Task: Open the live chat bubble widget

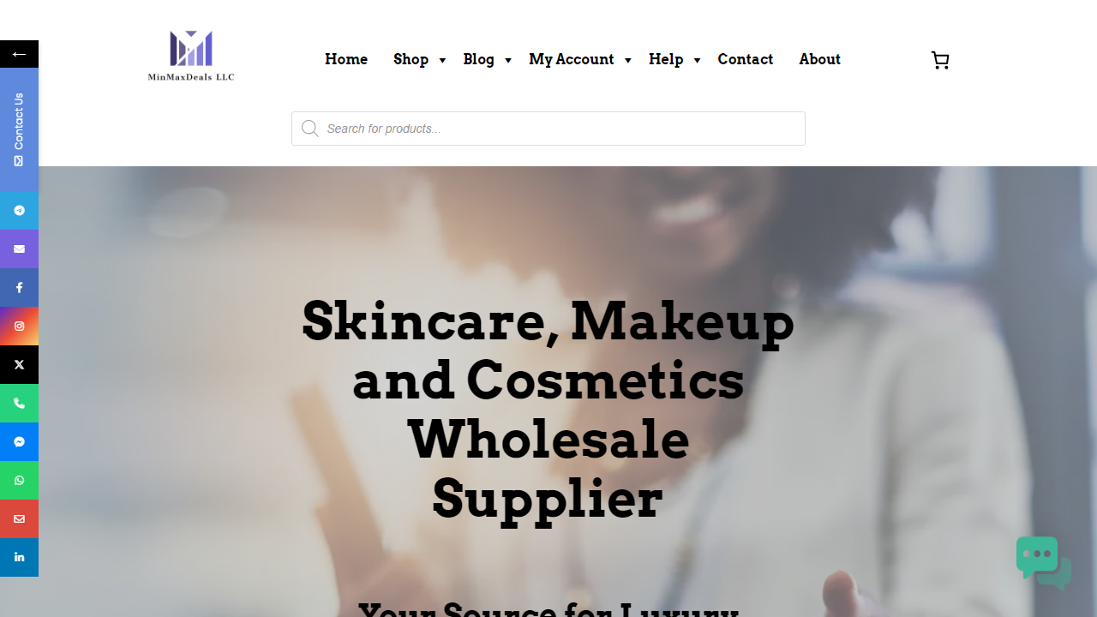Action: (x=1044, y=563)
